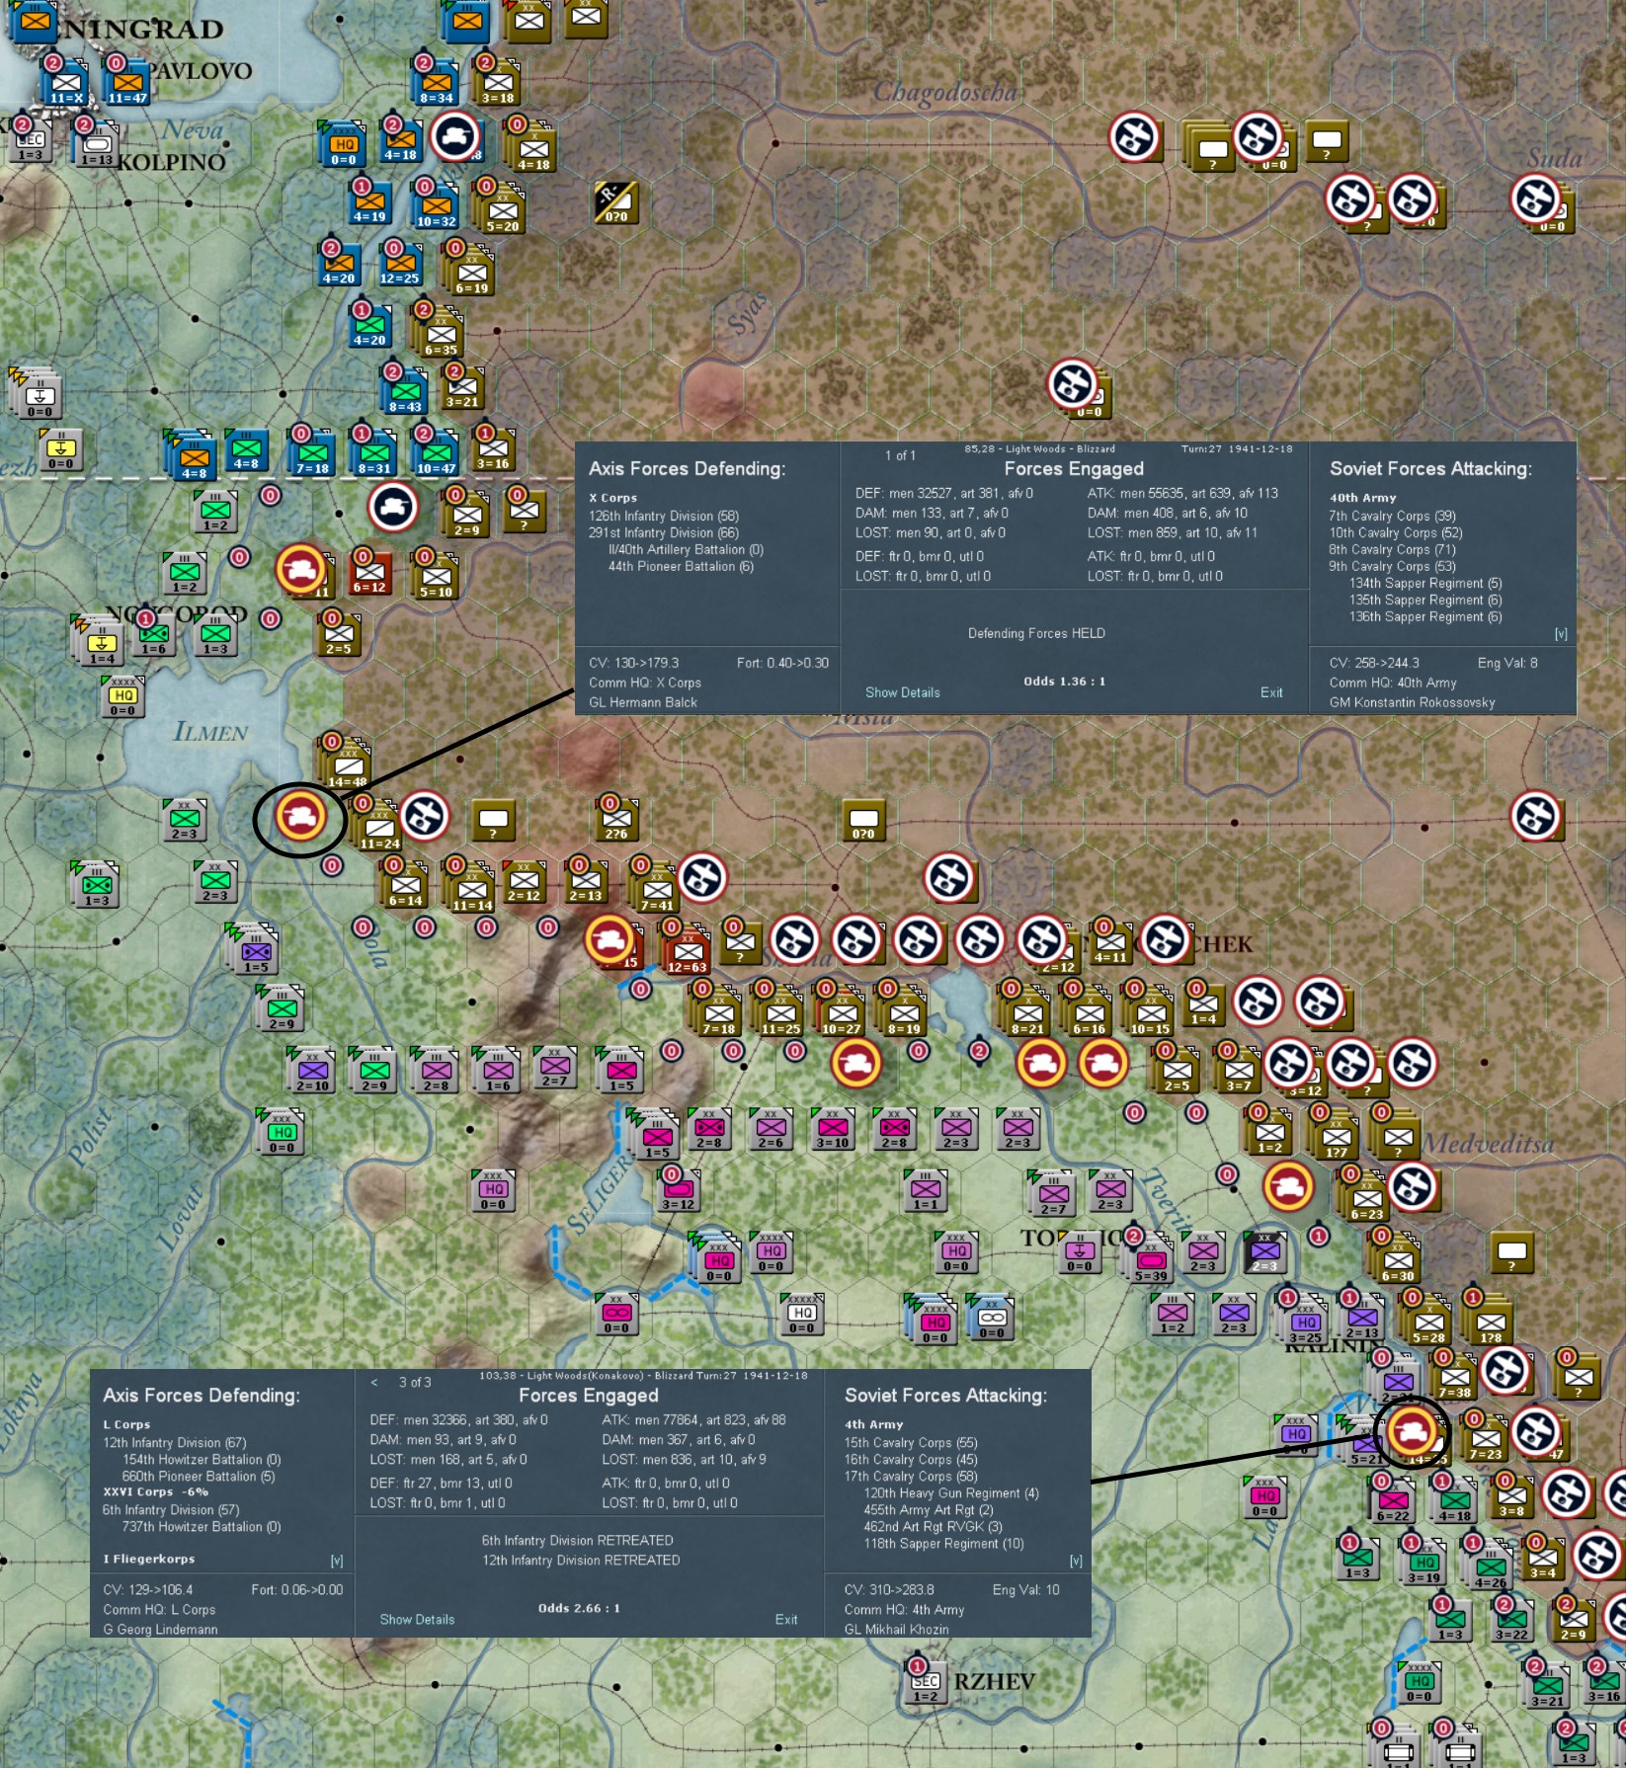The image size is (1626, 1768).
Task: Select the 3=10 magenta unit counter
Action: [x=832, y=1128]
